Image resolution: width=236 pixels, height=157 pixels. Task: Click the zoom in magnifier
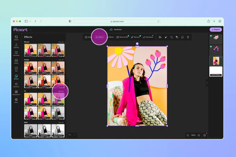199,135
